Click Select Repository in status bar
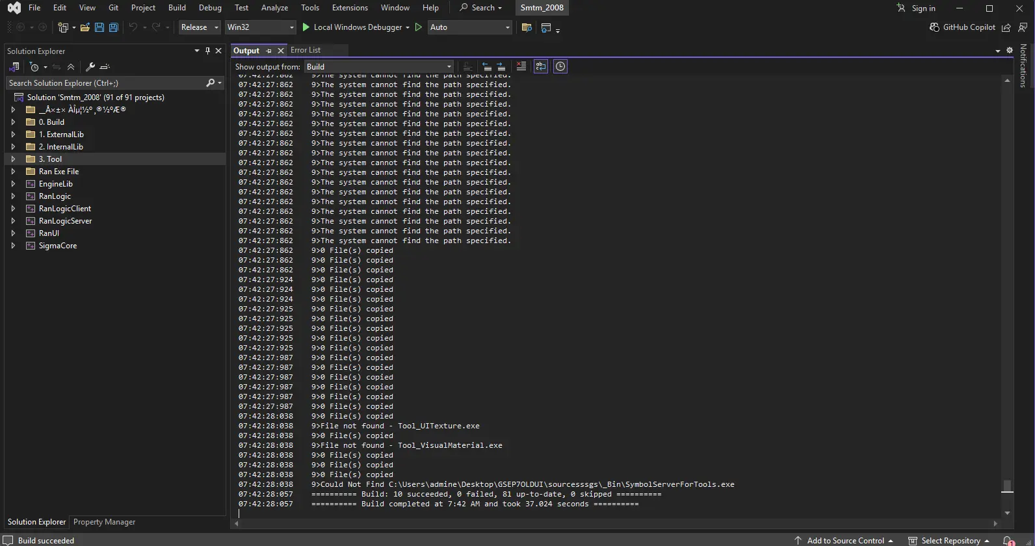This screenshot has width=1035, height=546. tap(949, 541)
